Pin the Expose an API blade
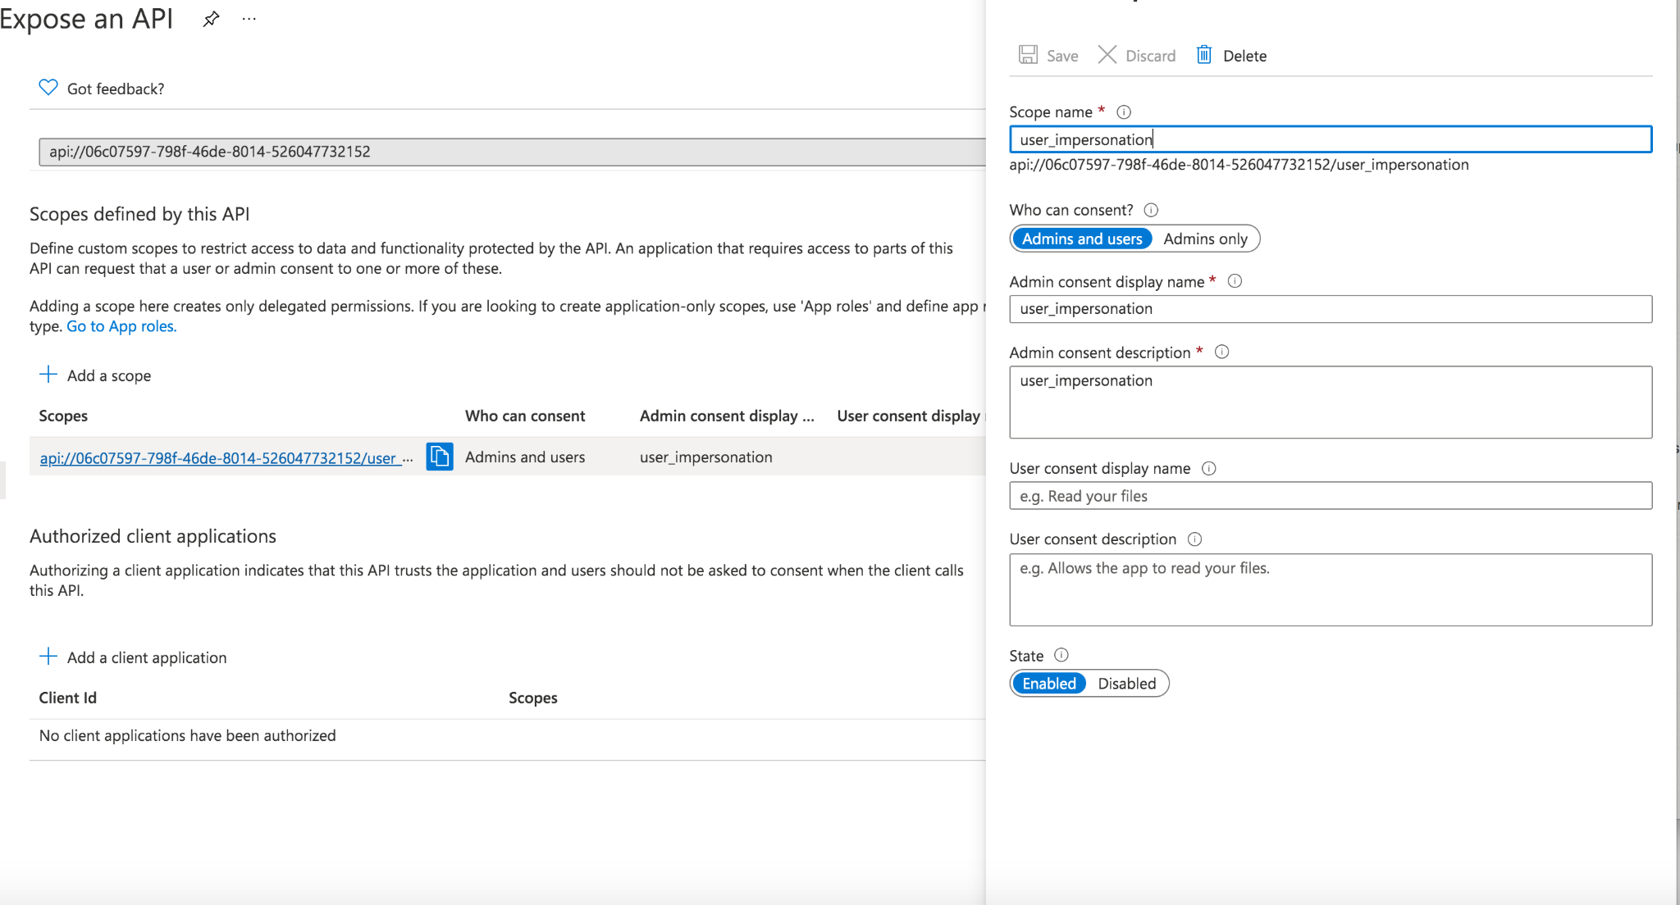This screenshot has height=905, width=1680. point(211,19)
